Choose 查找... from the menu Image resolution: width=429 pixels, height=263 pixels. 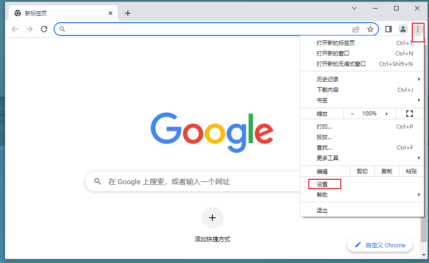(x=362, y=148)
